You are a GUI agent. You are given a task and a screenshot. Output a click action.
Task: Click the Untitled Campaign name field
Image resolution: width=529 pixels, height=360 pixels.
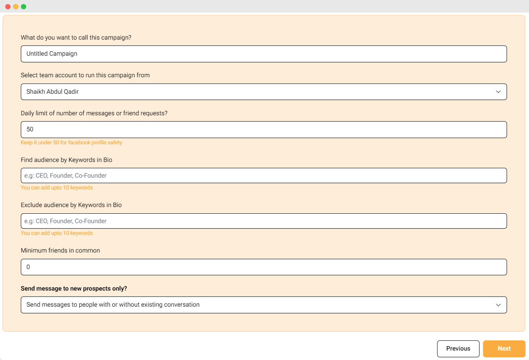(263, 54)
